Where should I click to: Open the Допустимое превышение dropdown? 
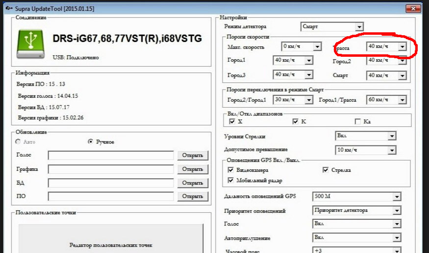(x=366, y=150)
